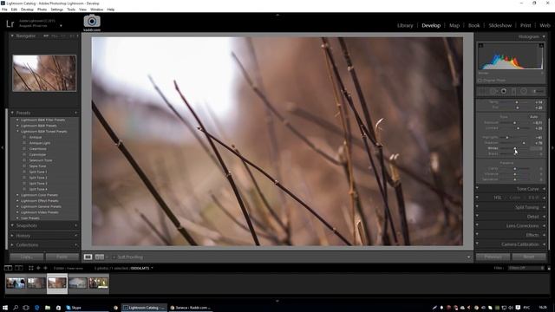Open the Settings menu
Viewport: 555px width, 312px height.
click(56, 10)
